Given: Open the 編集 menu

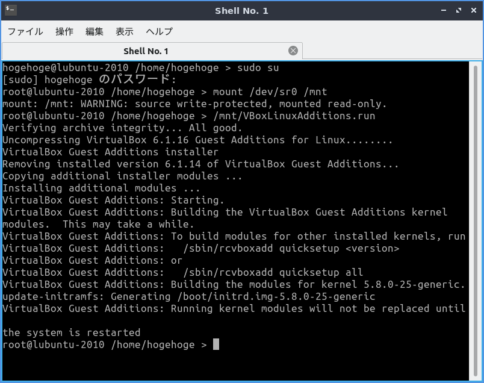Looking at the screenshot, I should click(94, 31).
